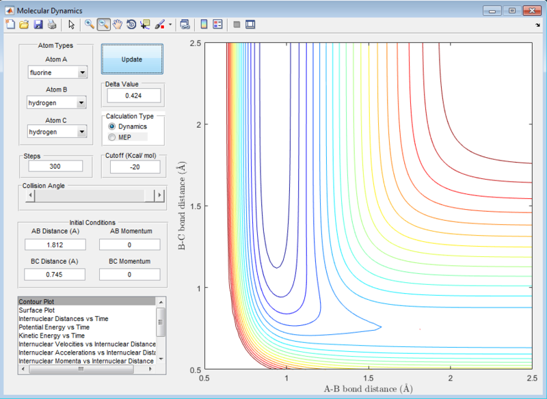Click the AB Distance input field
The image size is (547, 399).
[55, 245]
